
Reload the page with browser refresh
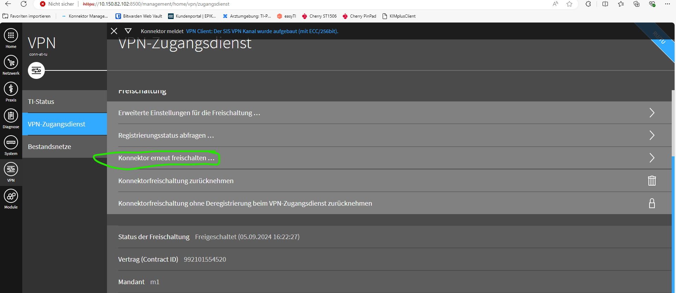coord(24,4)
